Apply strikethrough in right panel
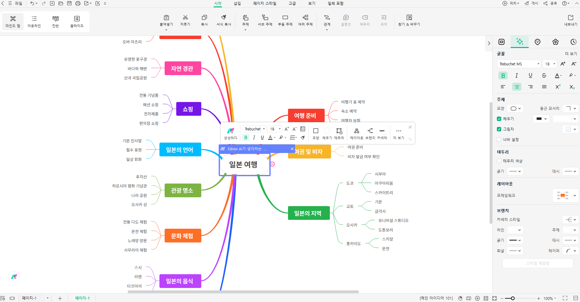The height and width of the screenshot is (302, 580). point(544,75)
